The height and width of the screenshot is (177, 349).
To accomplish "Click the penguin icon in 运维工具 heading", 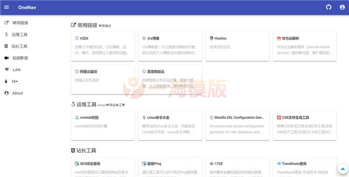I will click(73, 104).
